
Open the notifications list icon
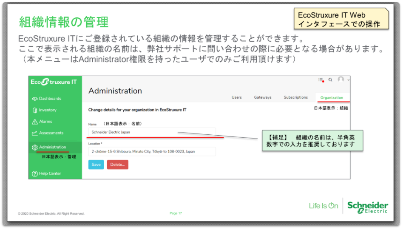pos(321,80)
